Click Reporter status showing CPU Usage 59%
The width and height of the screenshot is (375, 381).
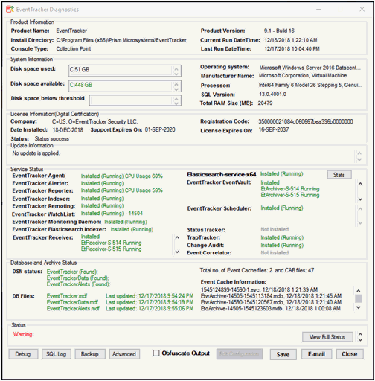point(122,190)
